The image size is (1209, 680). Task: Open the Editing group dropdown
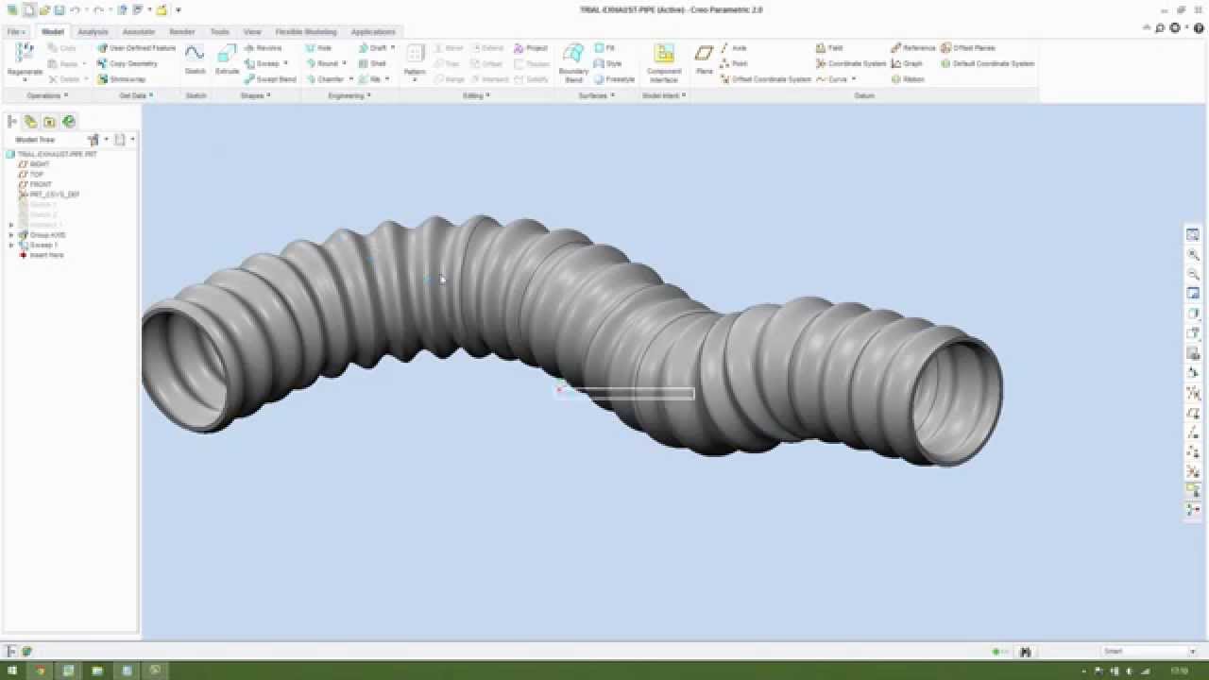tap(476, 95)
